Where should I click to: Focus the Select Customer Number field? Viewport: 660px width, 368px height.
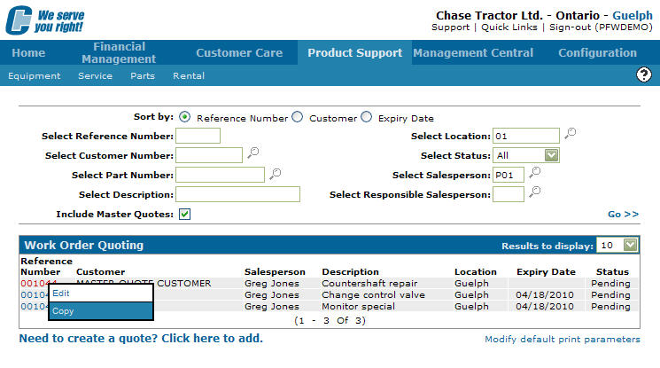click(x=209, y=155)
